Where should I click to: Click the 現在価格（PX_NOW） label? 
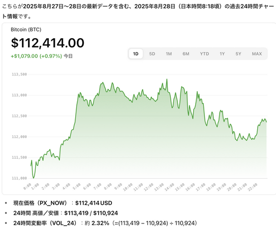click(x=40, y=203)
